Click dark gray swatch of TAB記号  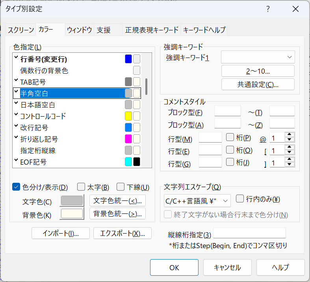(128, 82)
